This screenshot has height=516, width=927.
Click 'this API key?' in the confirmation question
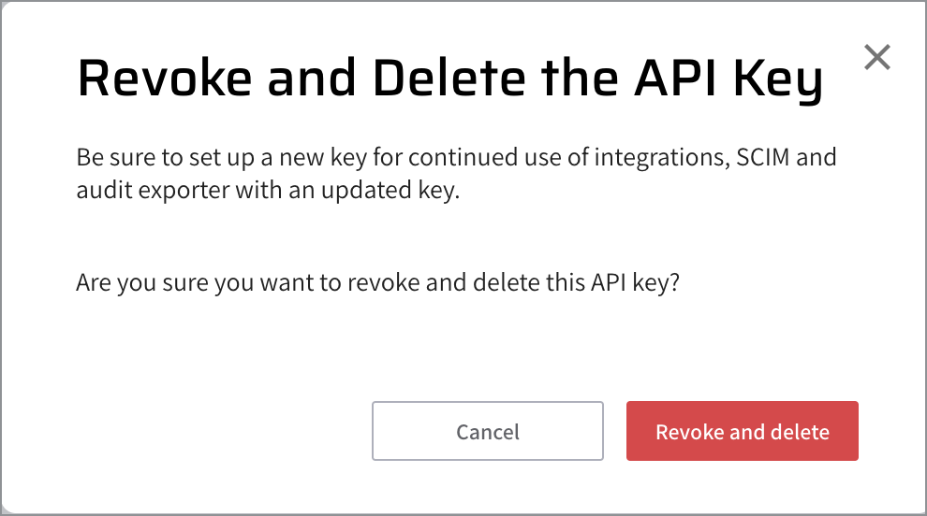click(611, 282)
